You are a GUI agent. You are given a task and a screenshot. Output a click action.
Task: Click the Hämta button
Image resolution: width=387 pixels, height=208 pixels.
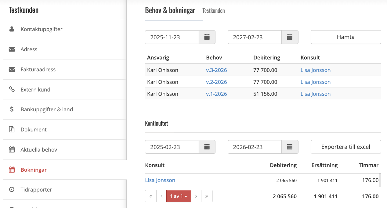click(x=346, y=37)
